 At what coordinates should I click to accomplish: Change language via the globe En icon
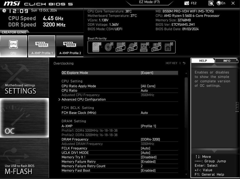point(221,3)
